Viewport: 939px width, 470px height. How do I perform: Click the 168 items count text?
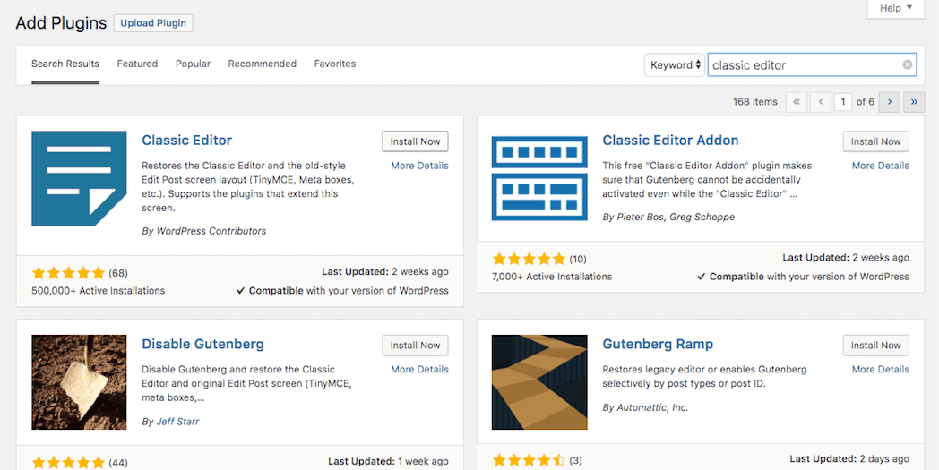coord(755,102)
